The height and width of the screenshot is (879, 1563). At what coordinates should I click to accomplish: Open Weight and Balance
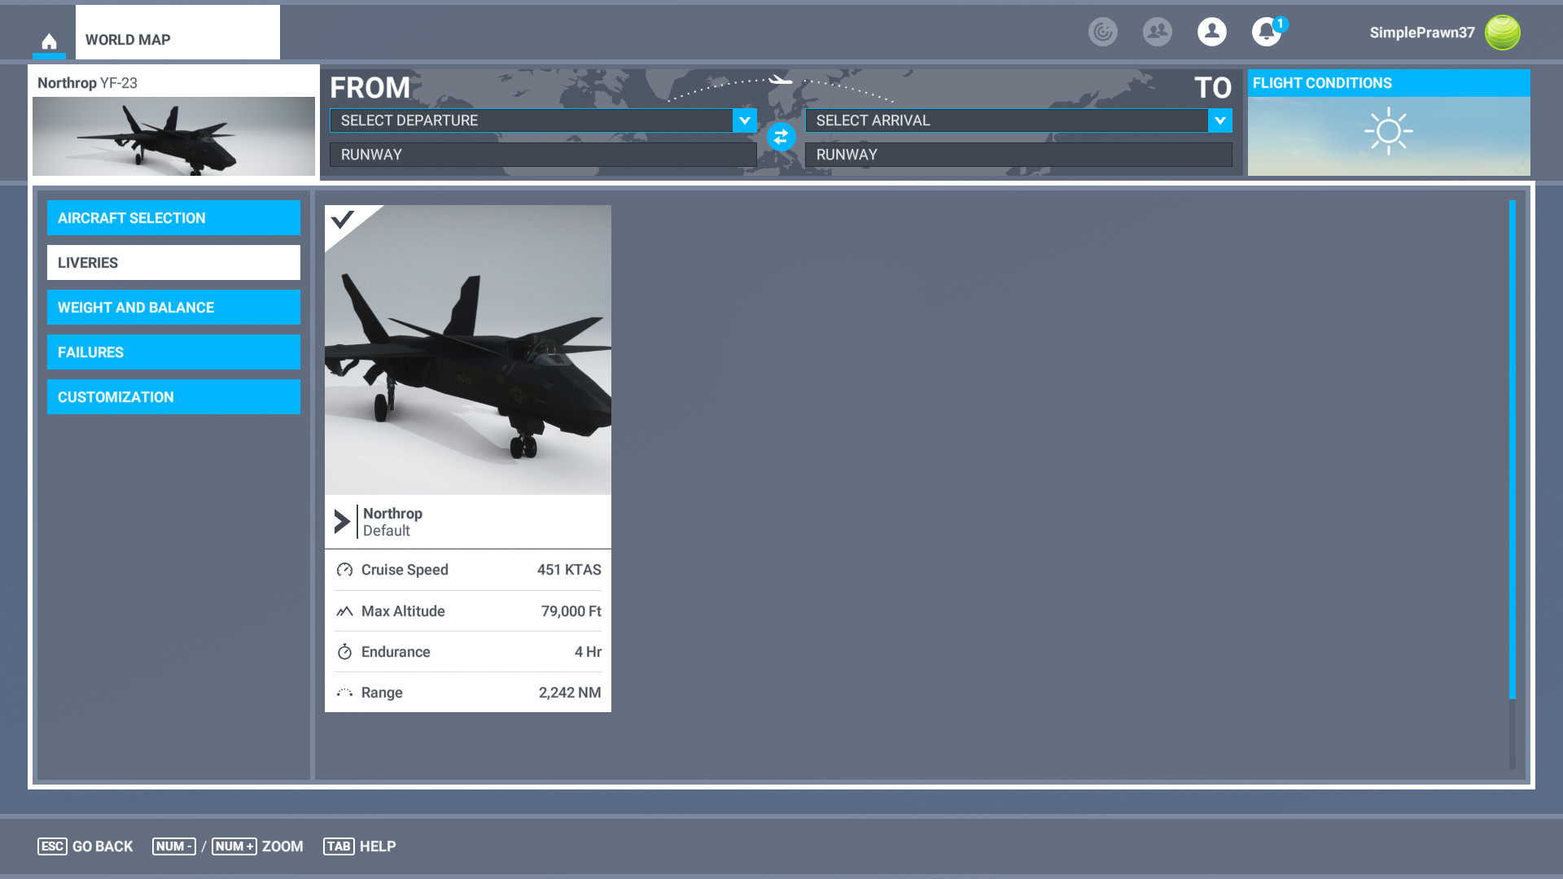(x=173, y=308)
